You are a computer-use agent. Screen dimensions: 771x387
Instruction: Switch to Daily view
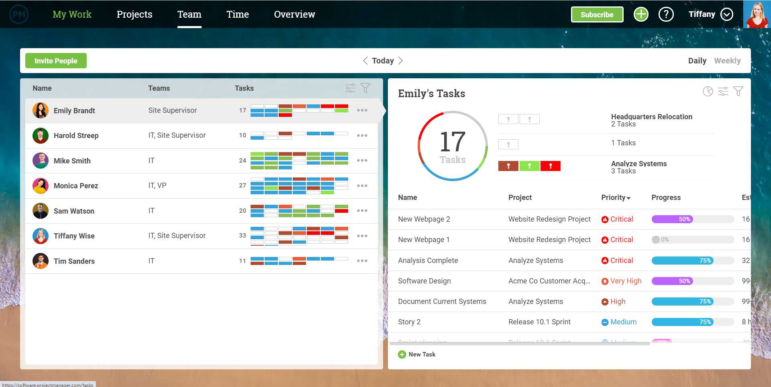pyautogui.click(x=697, y=61)
